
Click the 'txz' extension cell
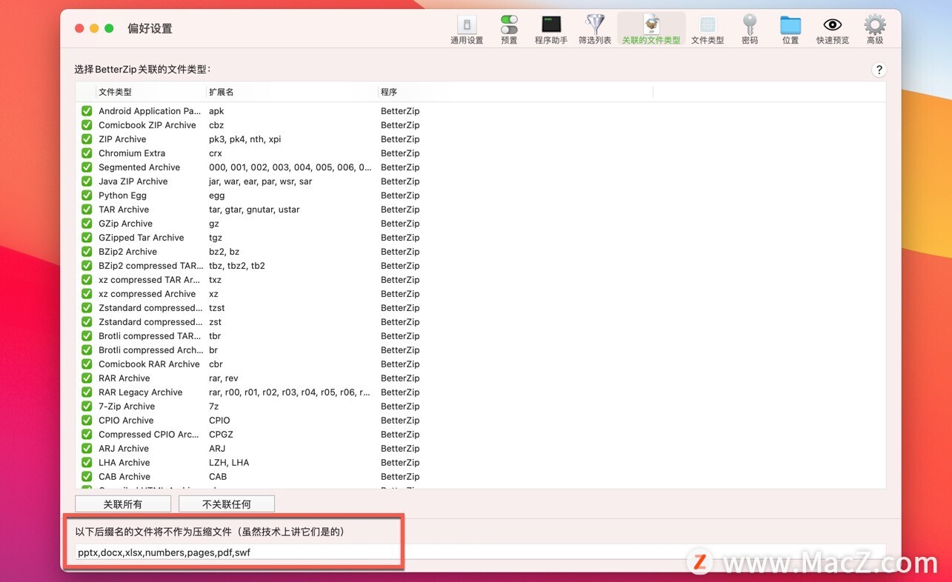pos(216,280)
